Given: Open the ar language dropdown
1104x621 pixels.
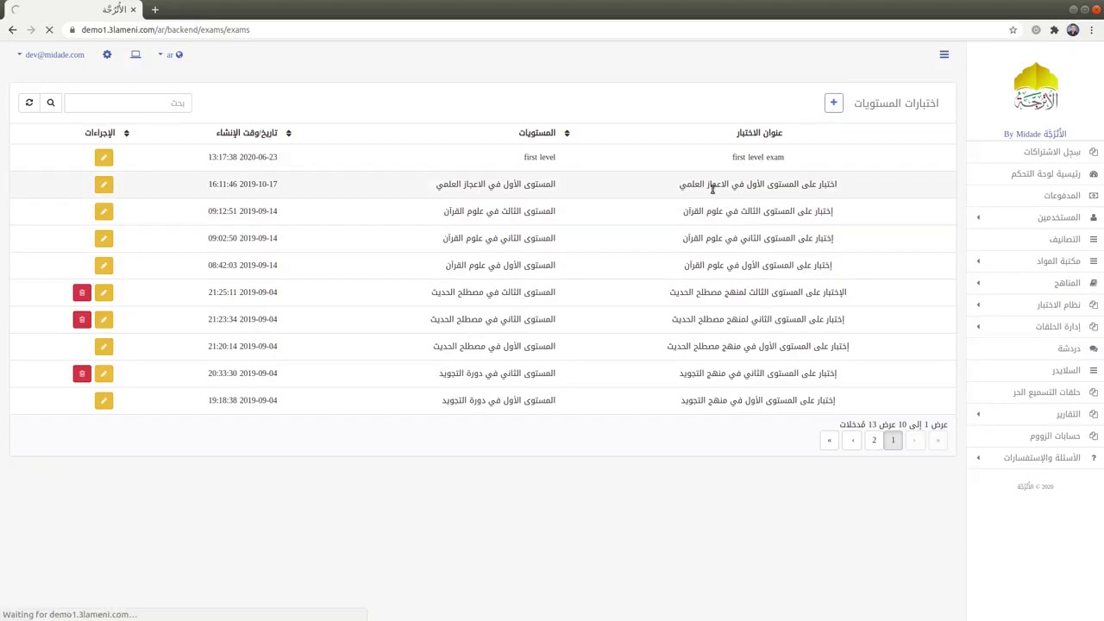Looking at the screenshot, I should coord(170,54).
